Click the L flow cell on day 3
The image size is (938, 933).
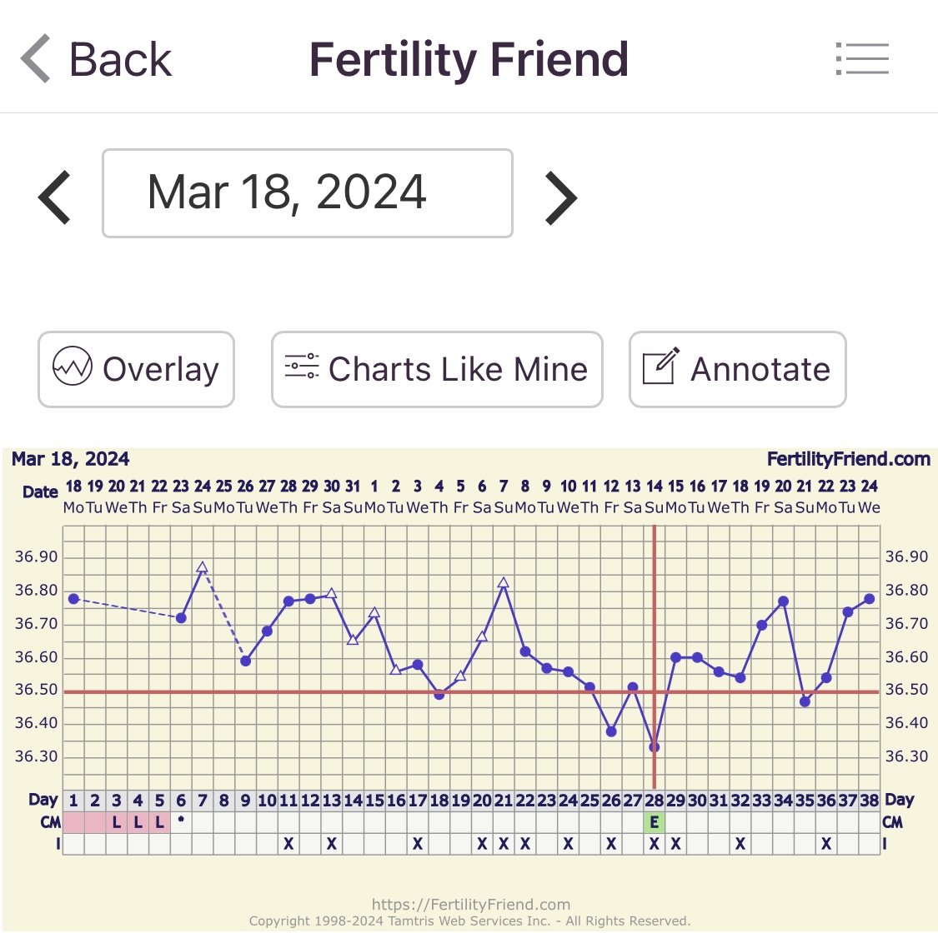click(x=117, y=822)
